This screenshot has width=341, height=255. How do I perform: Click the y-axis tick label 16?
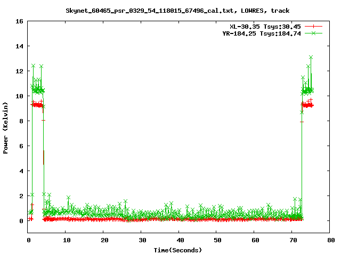tap(19, 21)
